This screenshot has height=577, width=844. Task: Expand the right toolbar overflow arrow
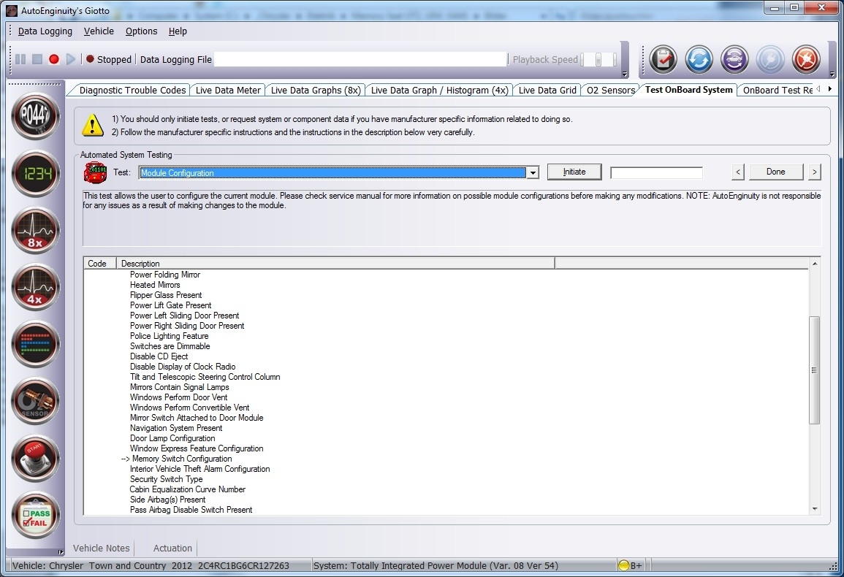pyautogui.click(x=832, y=74)
